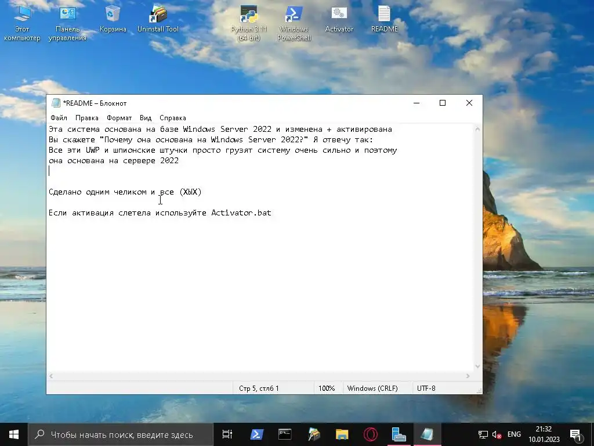This screenshot has width=594, height=446.
Task: Open the Windows Start button
Action: point(14,434)
